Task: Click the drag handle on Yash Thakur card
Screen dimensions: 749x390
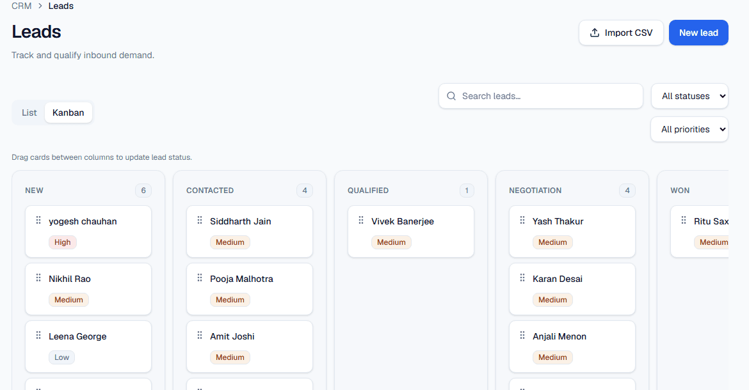Action: tap(522, 221)
